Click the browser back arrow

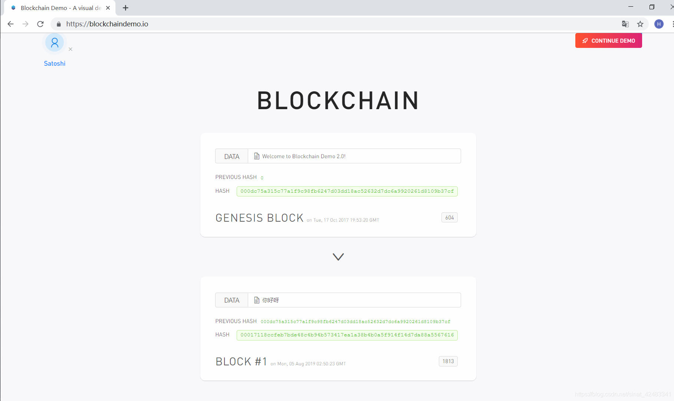(x=10, y=24)
